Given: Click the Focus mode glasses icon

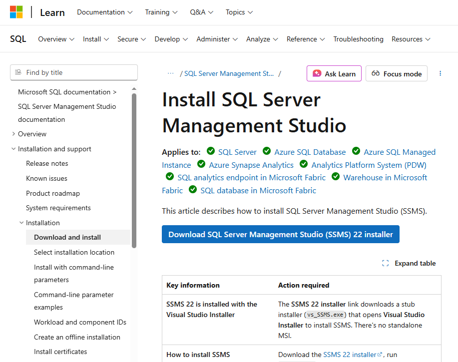Looking at the screenshot, I should [376, 74].
